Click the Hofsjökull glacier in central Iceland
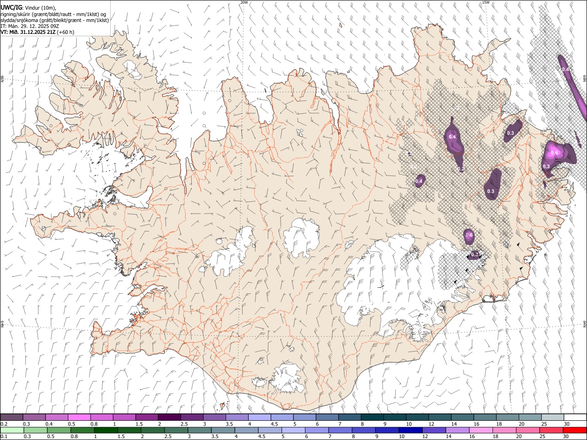This screenshot has width=587, height=440. [x=301, y=237]
